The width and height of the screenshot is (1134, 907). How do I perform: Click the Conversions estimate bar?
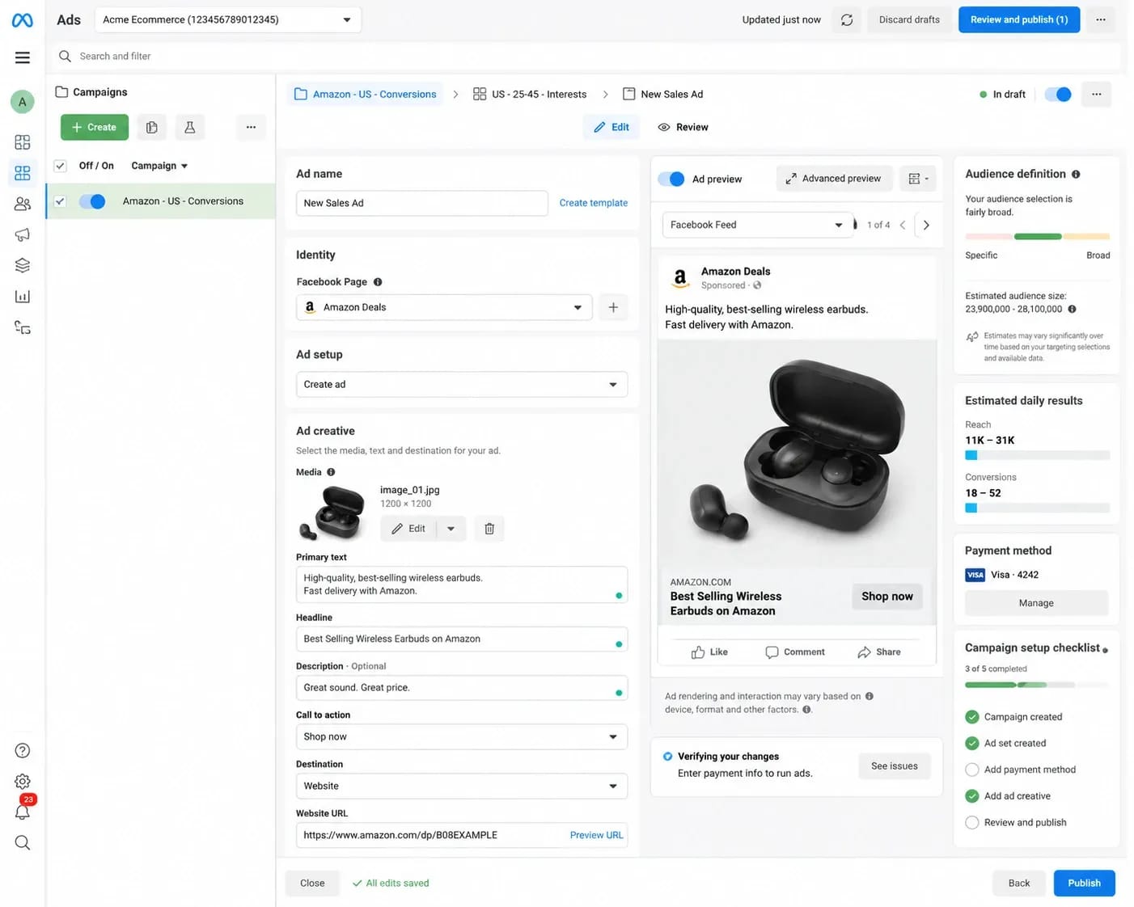click(1038, 508)
